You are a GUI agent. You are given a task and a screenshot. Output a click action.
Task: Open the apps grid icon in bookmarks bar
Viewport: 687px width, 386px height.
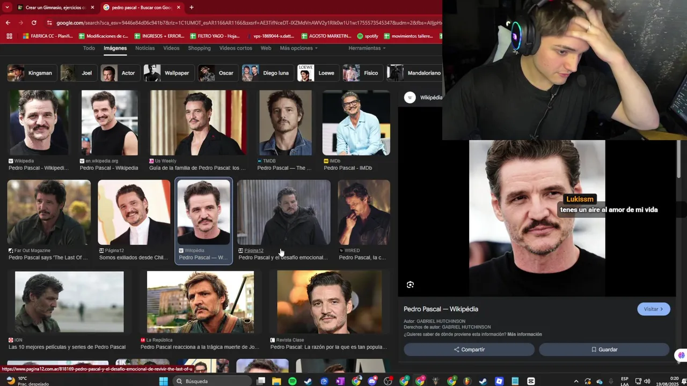[x=9, y=36]
